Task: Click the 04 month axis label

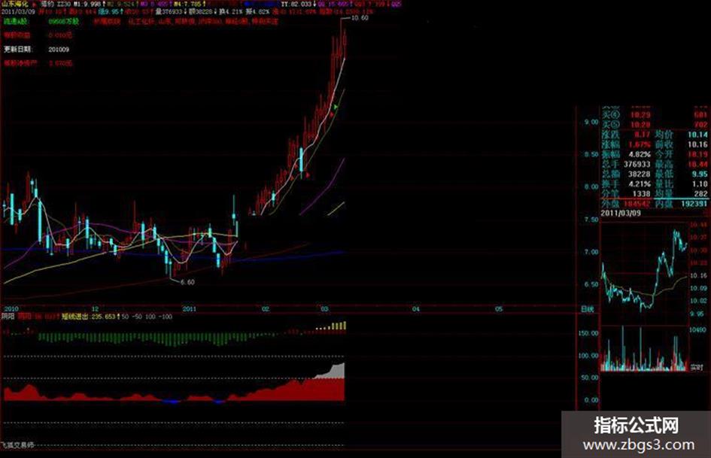Action: [x=416, y=309]
